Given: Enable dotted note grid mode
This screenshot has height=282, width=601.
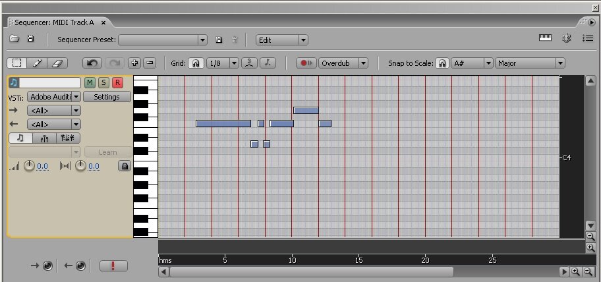Looking at the screenshot, I should click(x=268, y=63).
